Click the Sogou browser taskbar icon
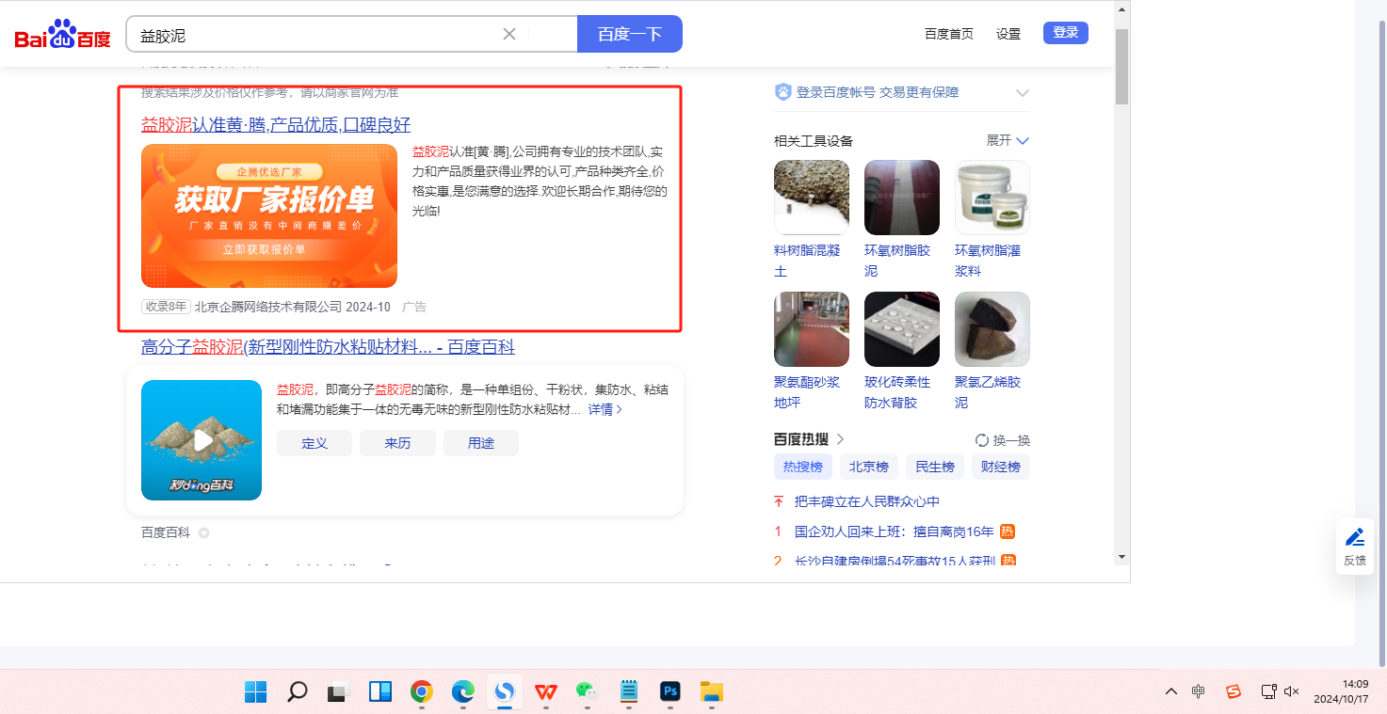 click(x=505, y=692)
